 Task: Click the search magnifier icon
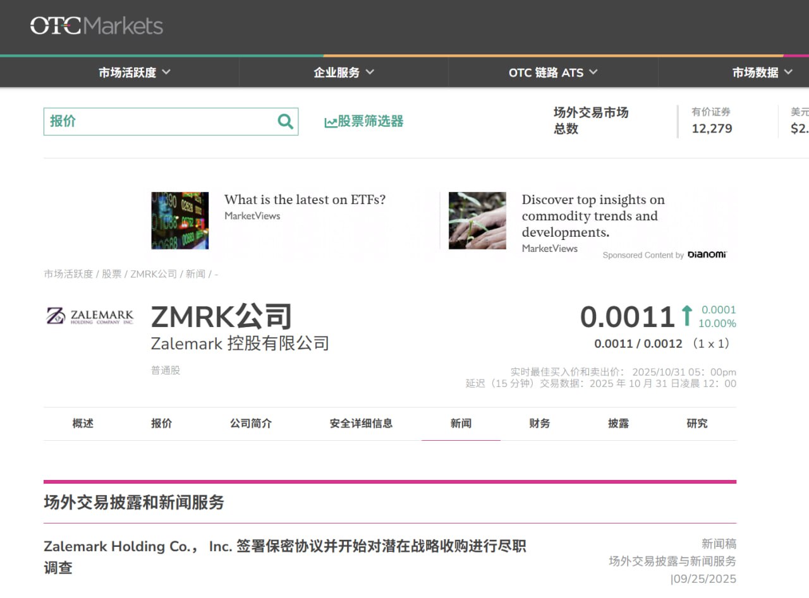coord(286,121)
